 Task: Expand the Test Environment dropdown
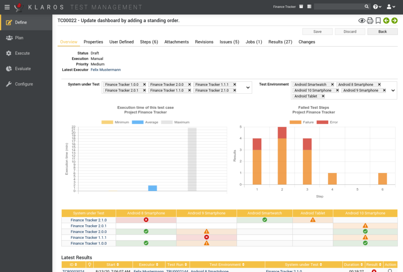393,91
